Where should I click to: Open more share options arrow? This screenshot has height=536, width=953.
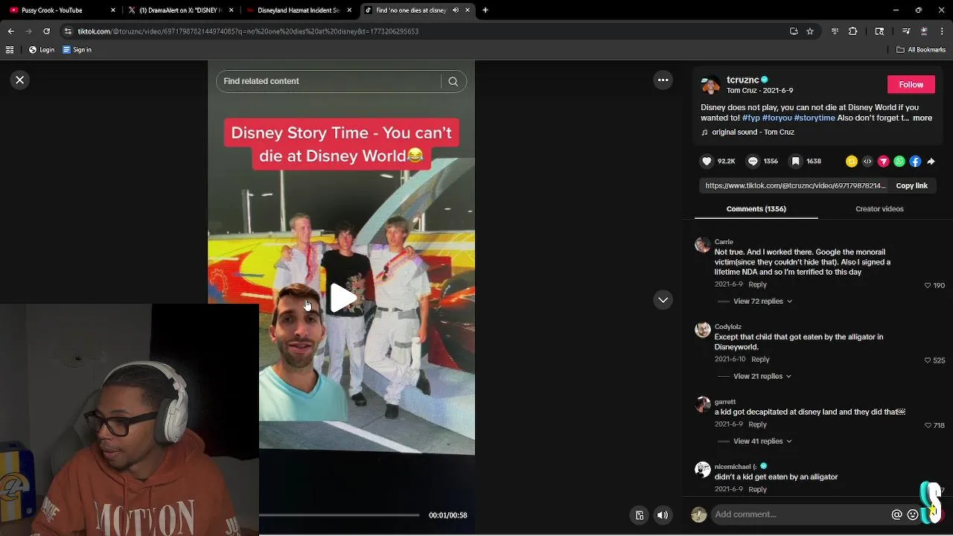pos(931,161)
